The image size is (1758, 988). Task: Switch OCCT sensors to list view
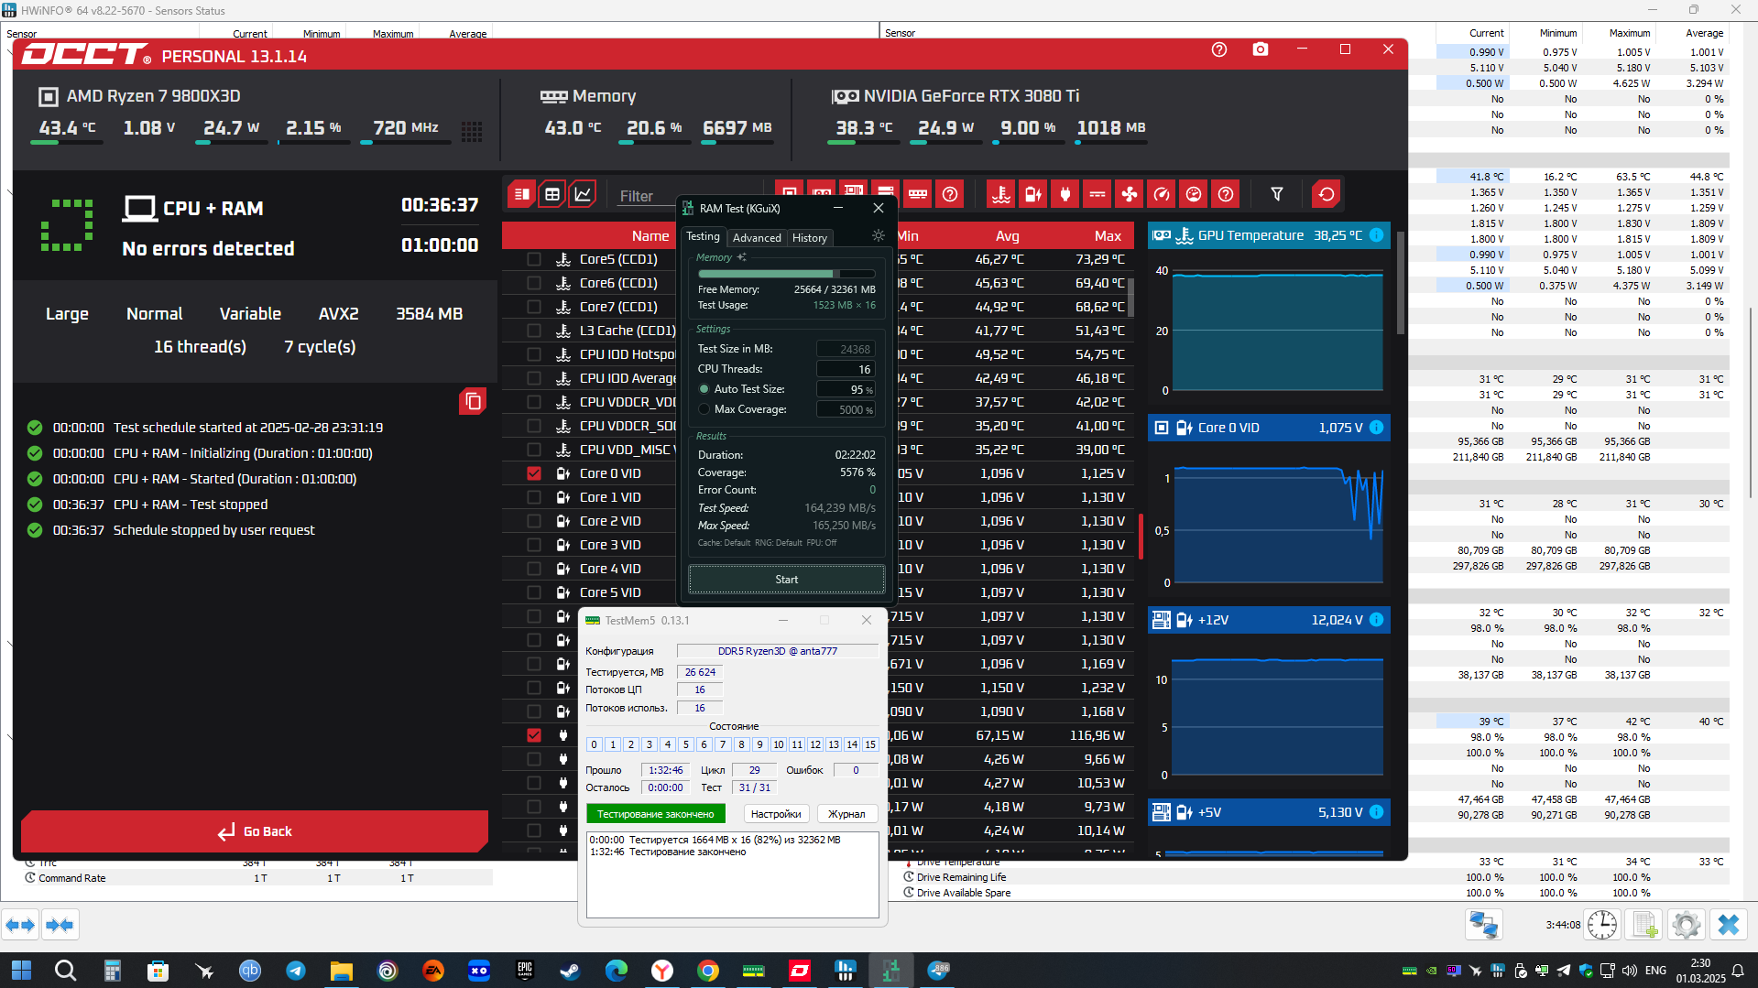click(522, 194)
